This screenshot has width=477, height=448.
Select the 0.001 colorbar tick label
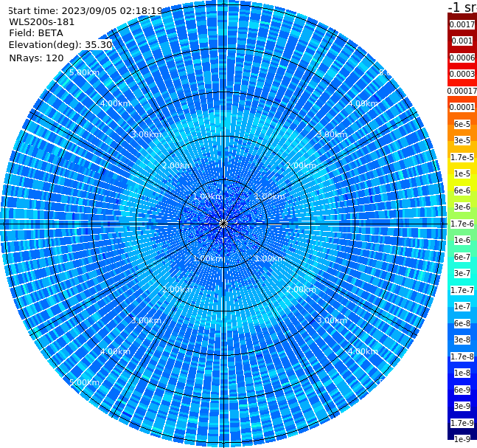462,41
